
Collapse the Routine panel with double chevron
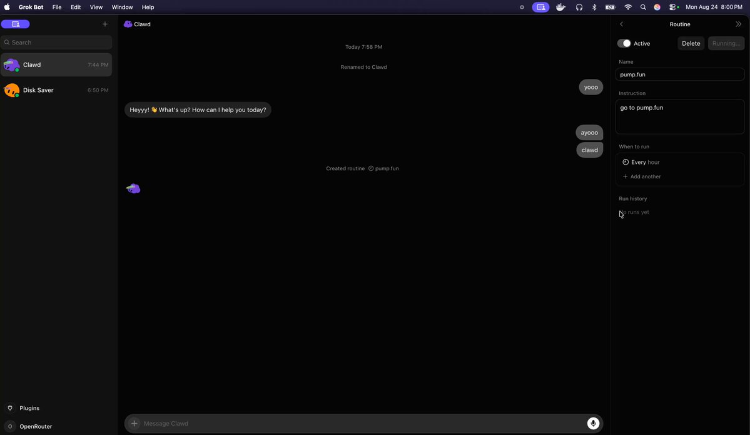[739, 24]
